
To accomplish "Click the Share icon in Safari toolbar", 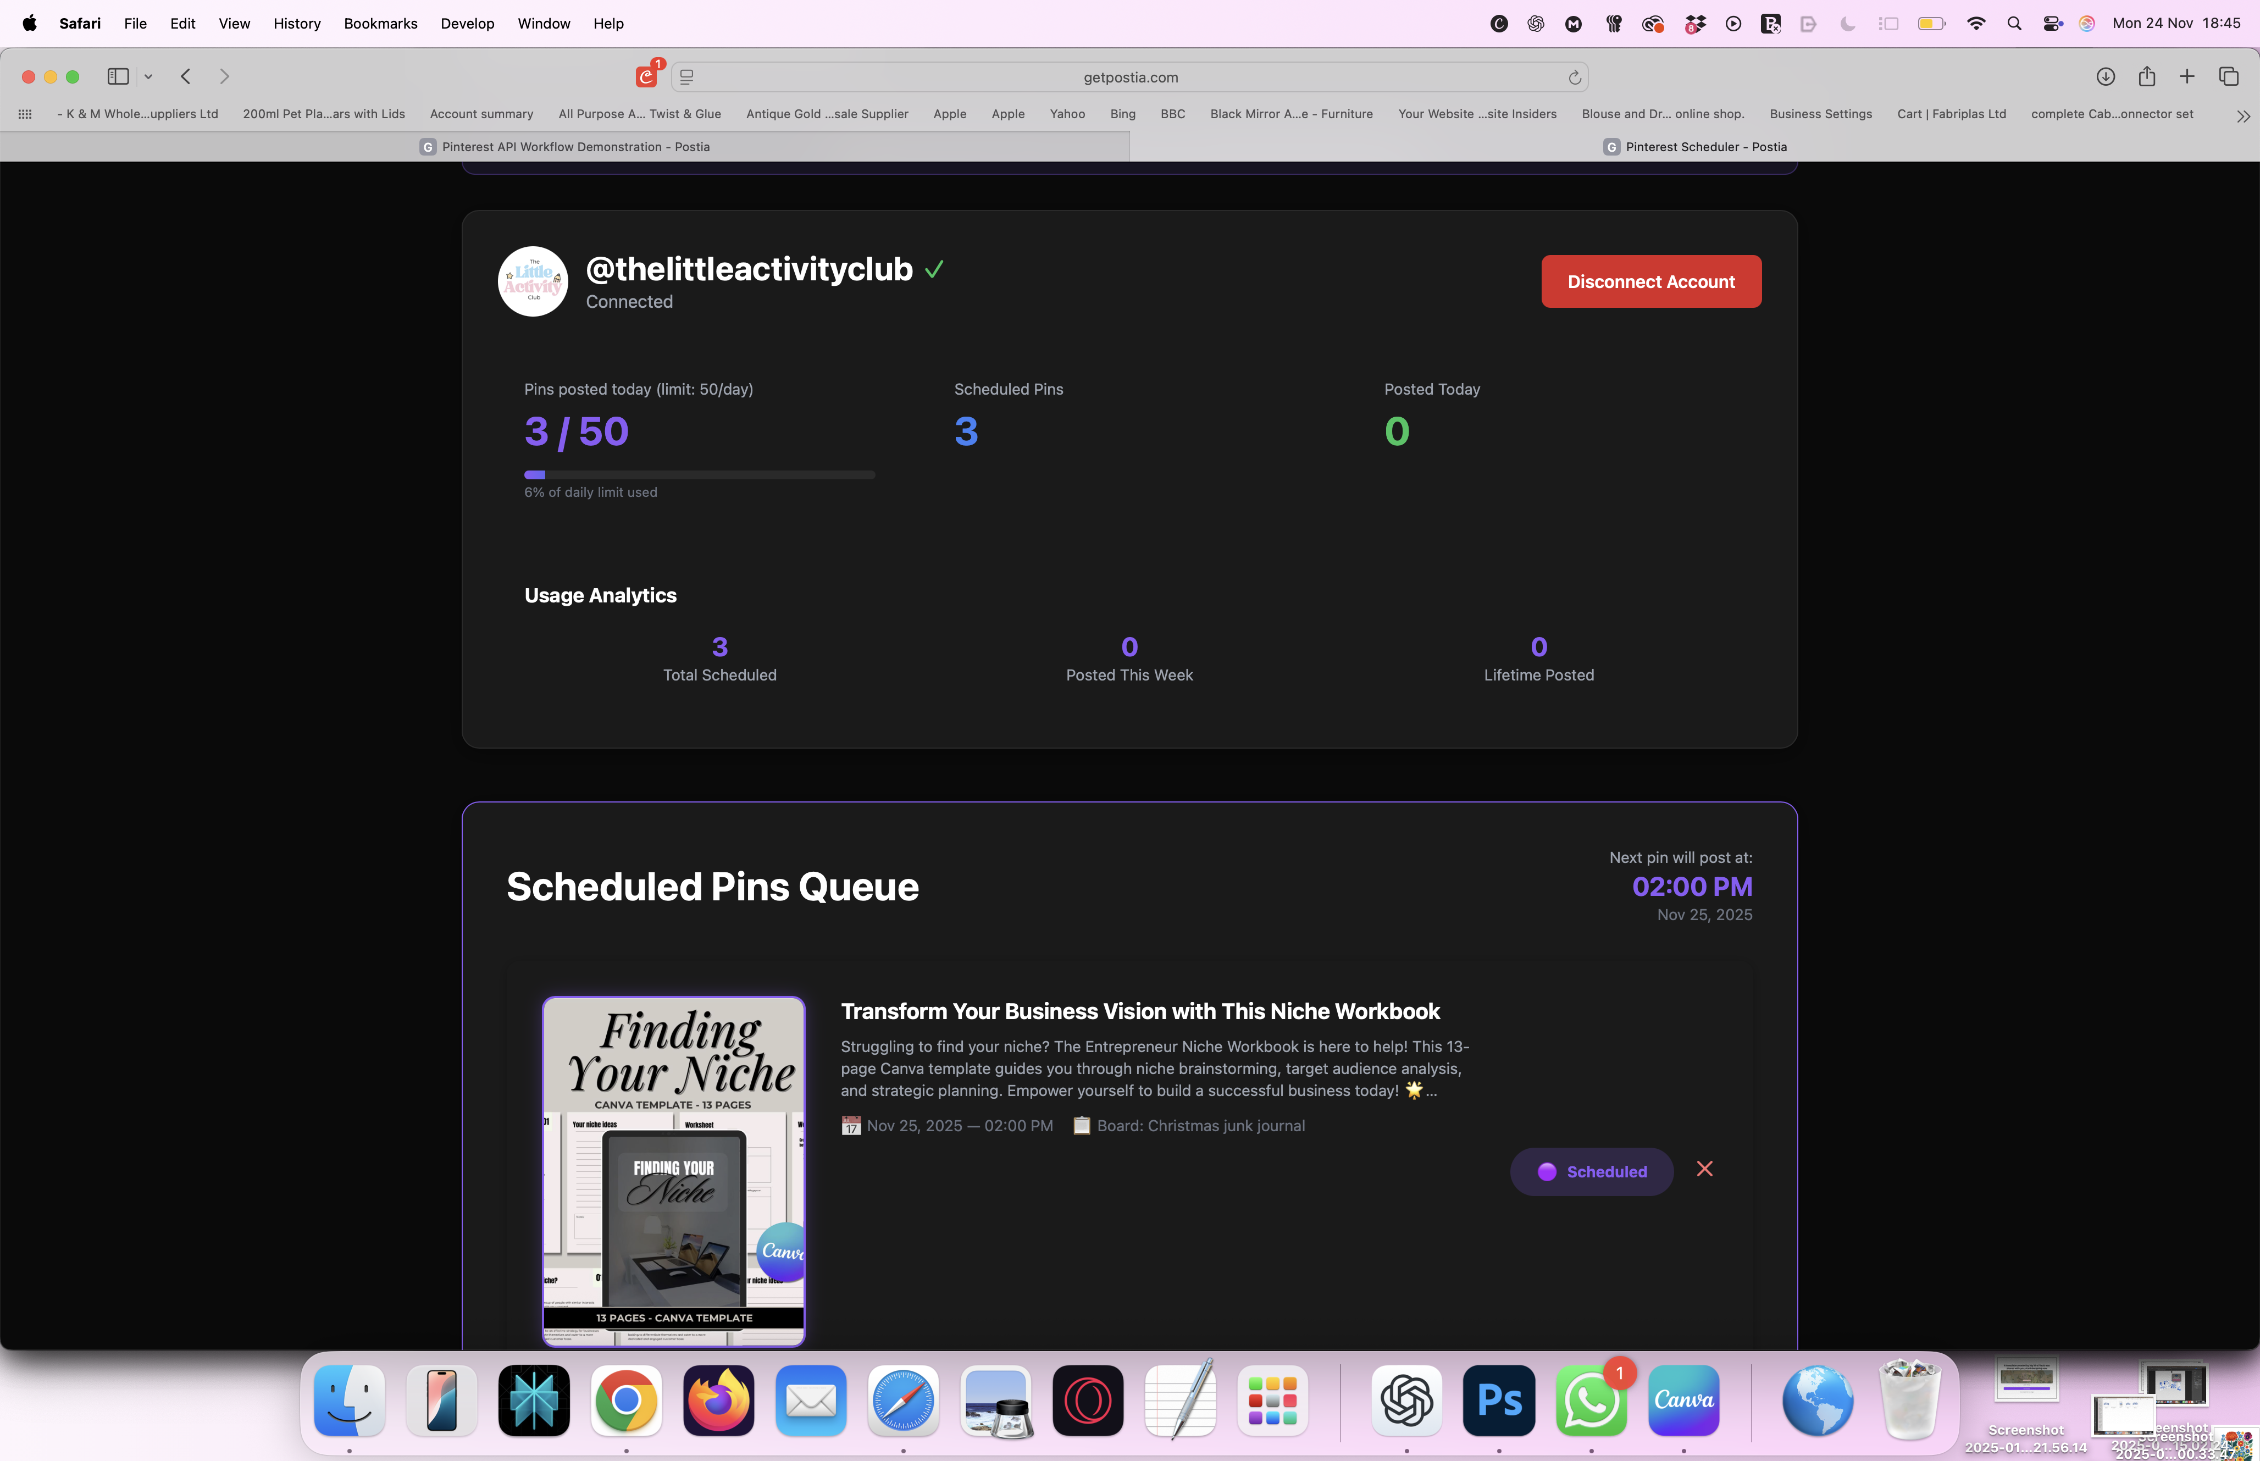I will [2147, 77].
